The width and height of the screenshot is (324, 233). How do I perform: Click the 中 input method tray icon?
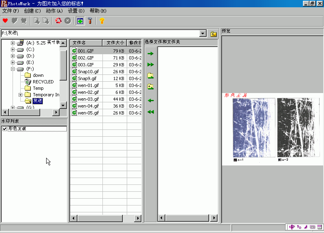pyautogui.click(x=292, y=227)
